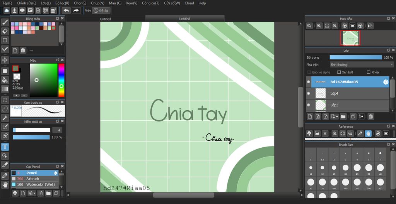Select the Airbrush brush
The image size is (396, 204).
click(x=34, y=179)
